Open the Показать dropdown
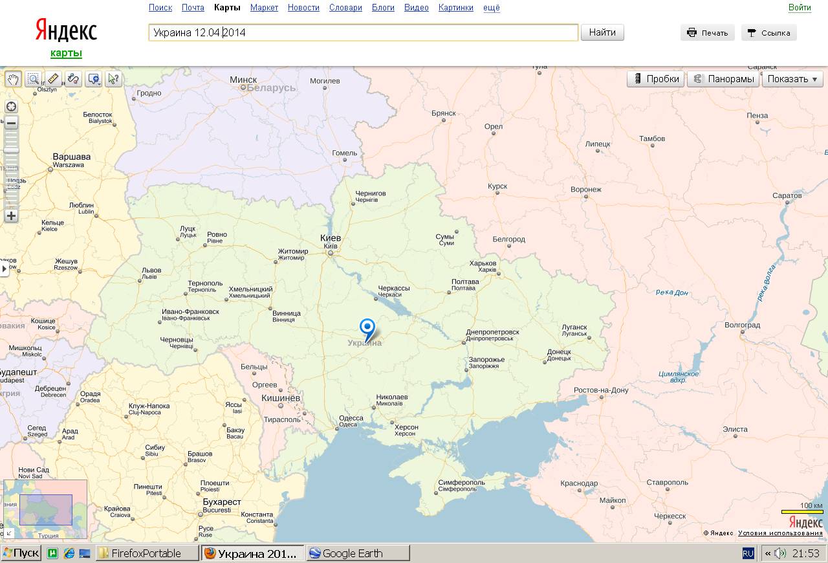This screenshot has height=563, width=828. coord(792,79)
